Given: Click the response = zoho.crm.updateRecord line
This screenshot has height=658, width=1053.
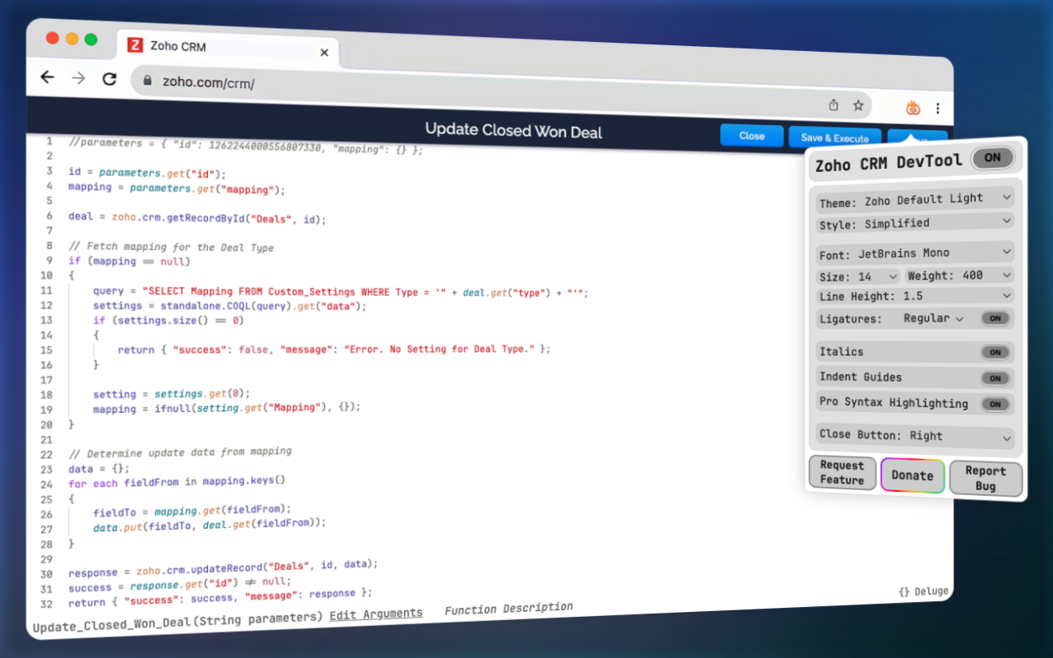Looking at the screenshot, I should click(x=223, y=568).
